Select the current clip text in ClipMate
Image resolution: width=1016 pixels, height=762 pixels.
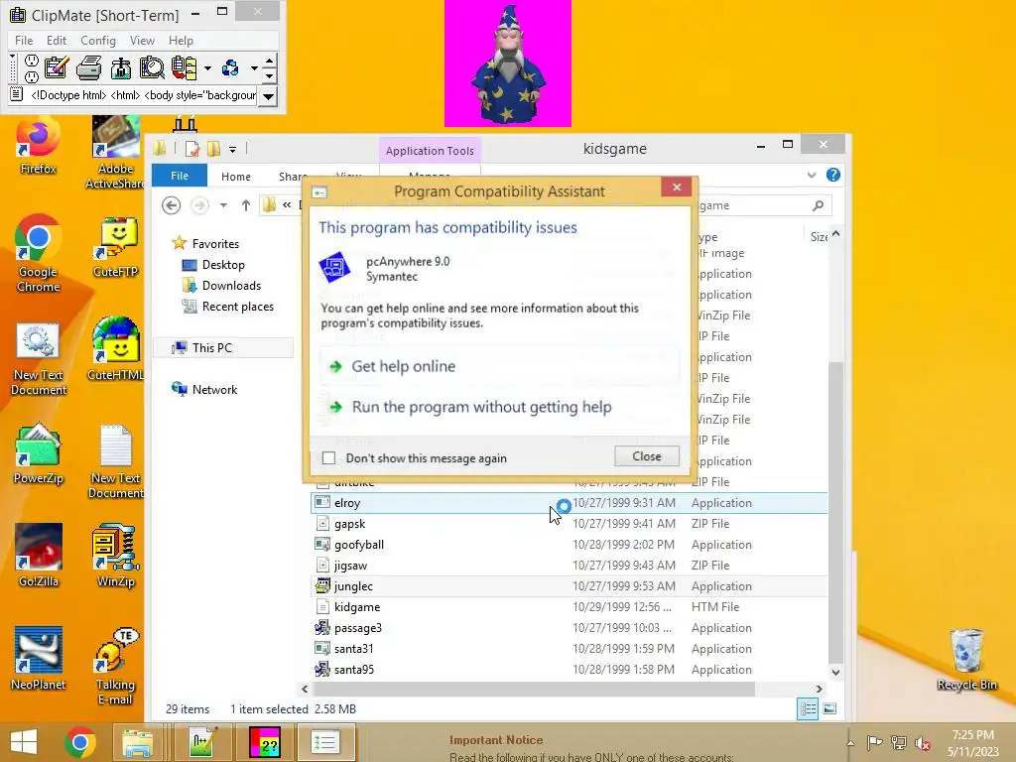coord(143,95)
